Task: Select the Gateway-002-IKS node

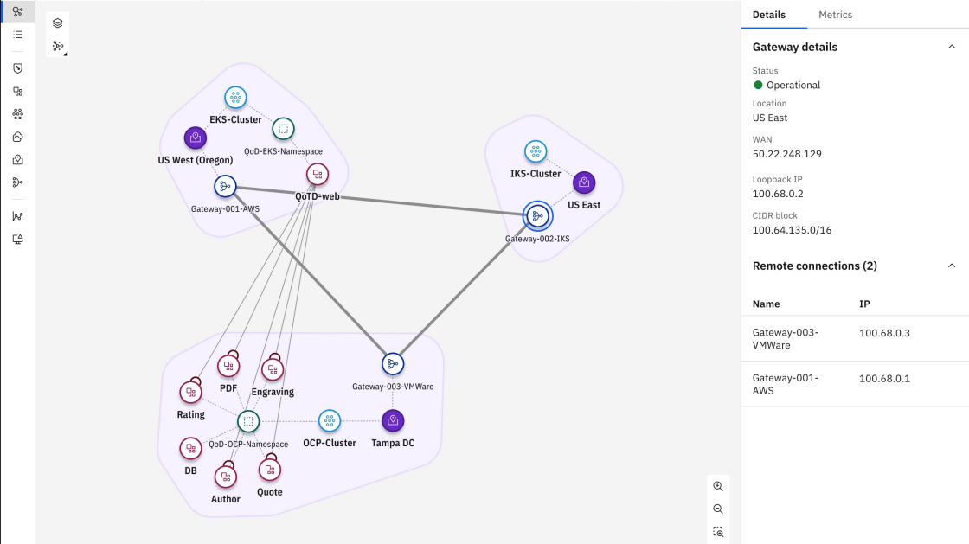Action: [x=537, y=216]
